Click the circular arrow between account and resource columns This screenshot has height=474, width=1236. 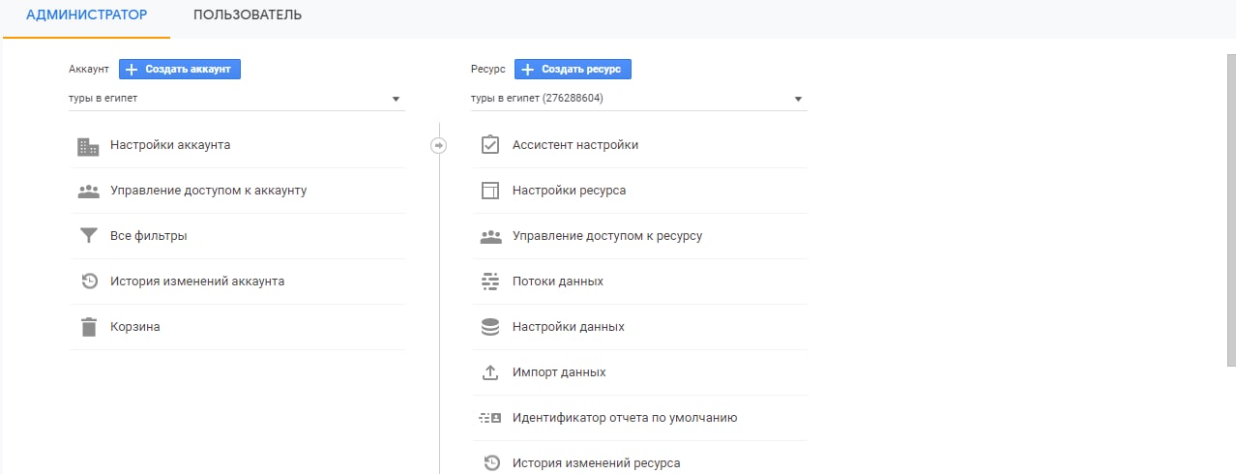[438, 145]
